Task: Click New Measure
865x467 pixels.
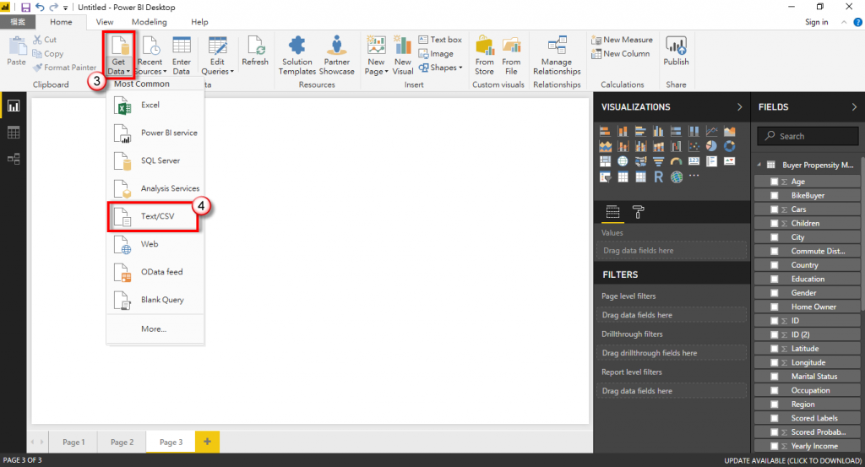Action: click(x=622, y=40)
